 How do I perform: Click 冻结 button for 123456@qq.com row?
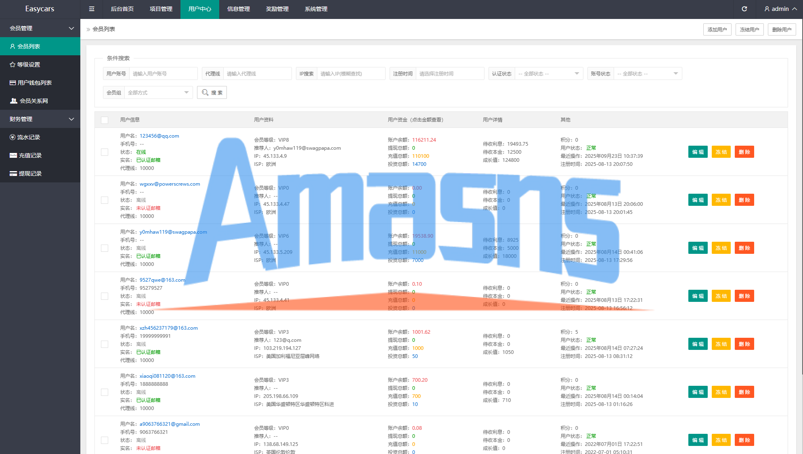pyautogui.click(x=721, y=152)
